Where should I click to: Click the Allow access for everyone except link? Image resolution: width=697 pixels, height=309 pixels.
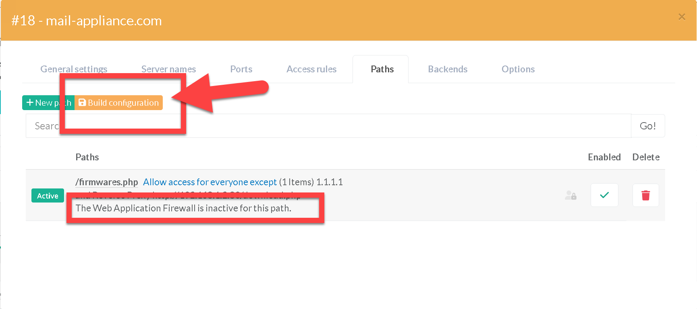tap(210, 182)
